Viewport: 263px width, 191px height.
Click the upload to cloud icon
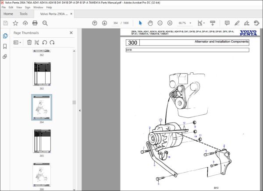pos(25,23)
